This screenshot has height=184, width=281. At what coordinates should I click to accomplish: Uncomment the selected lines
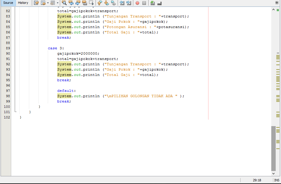pos(160,3)
